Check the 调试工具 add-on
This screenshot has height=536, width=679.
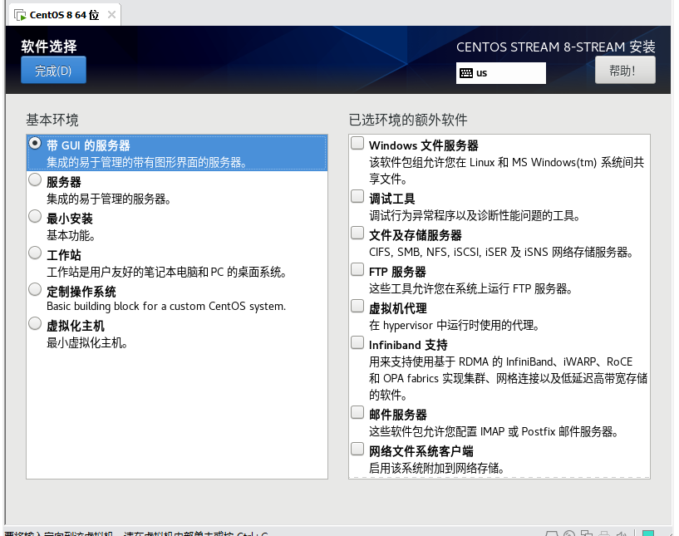tap(357, 197)
